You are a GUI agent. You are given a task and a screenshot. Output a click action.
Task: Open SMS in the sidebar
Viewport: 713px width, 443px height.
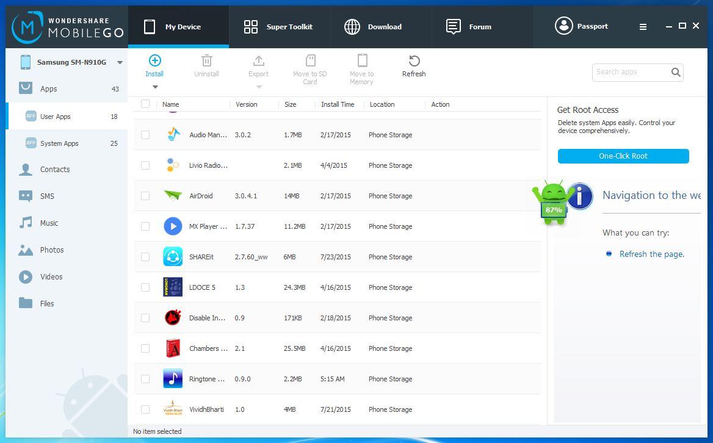(x=67, y=196)
